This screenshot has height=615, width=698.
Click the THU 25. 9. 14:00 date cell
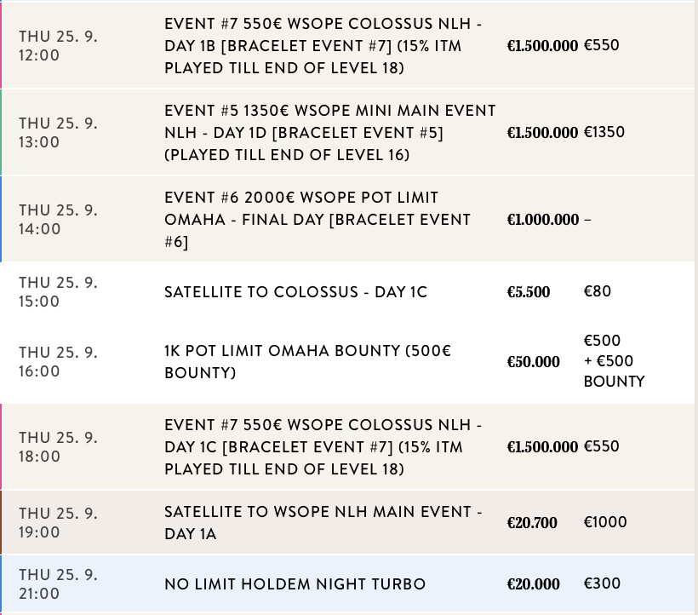pos(58,220)
